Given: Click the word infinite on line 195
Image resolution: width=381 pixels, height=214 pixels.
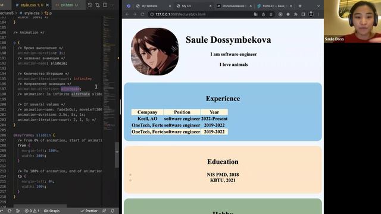Looking at the screenshot, I should click(x=82, y=78).
